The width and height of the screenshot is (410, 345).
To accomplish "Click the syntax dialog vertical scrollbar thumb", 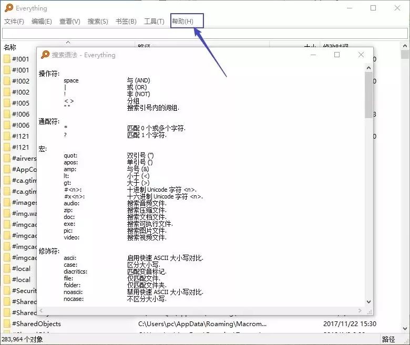I will coord(368,95).
